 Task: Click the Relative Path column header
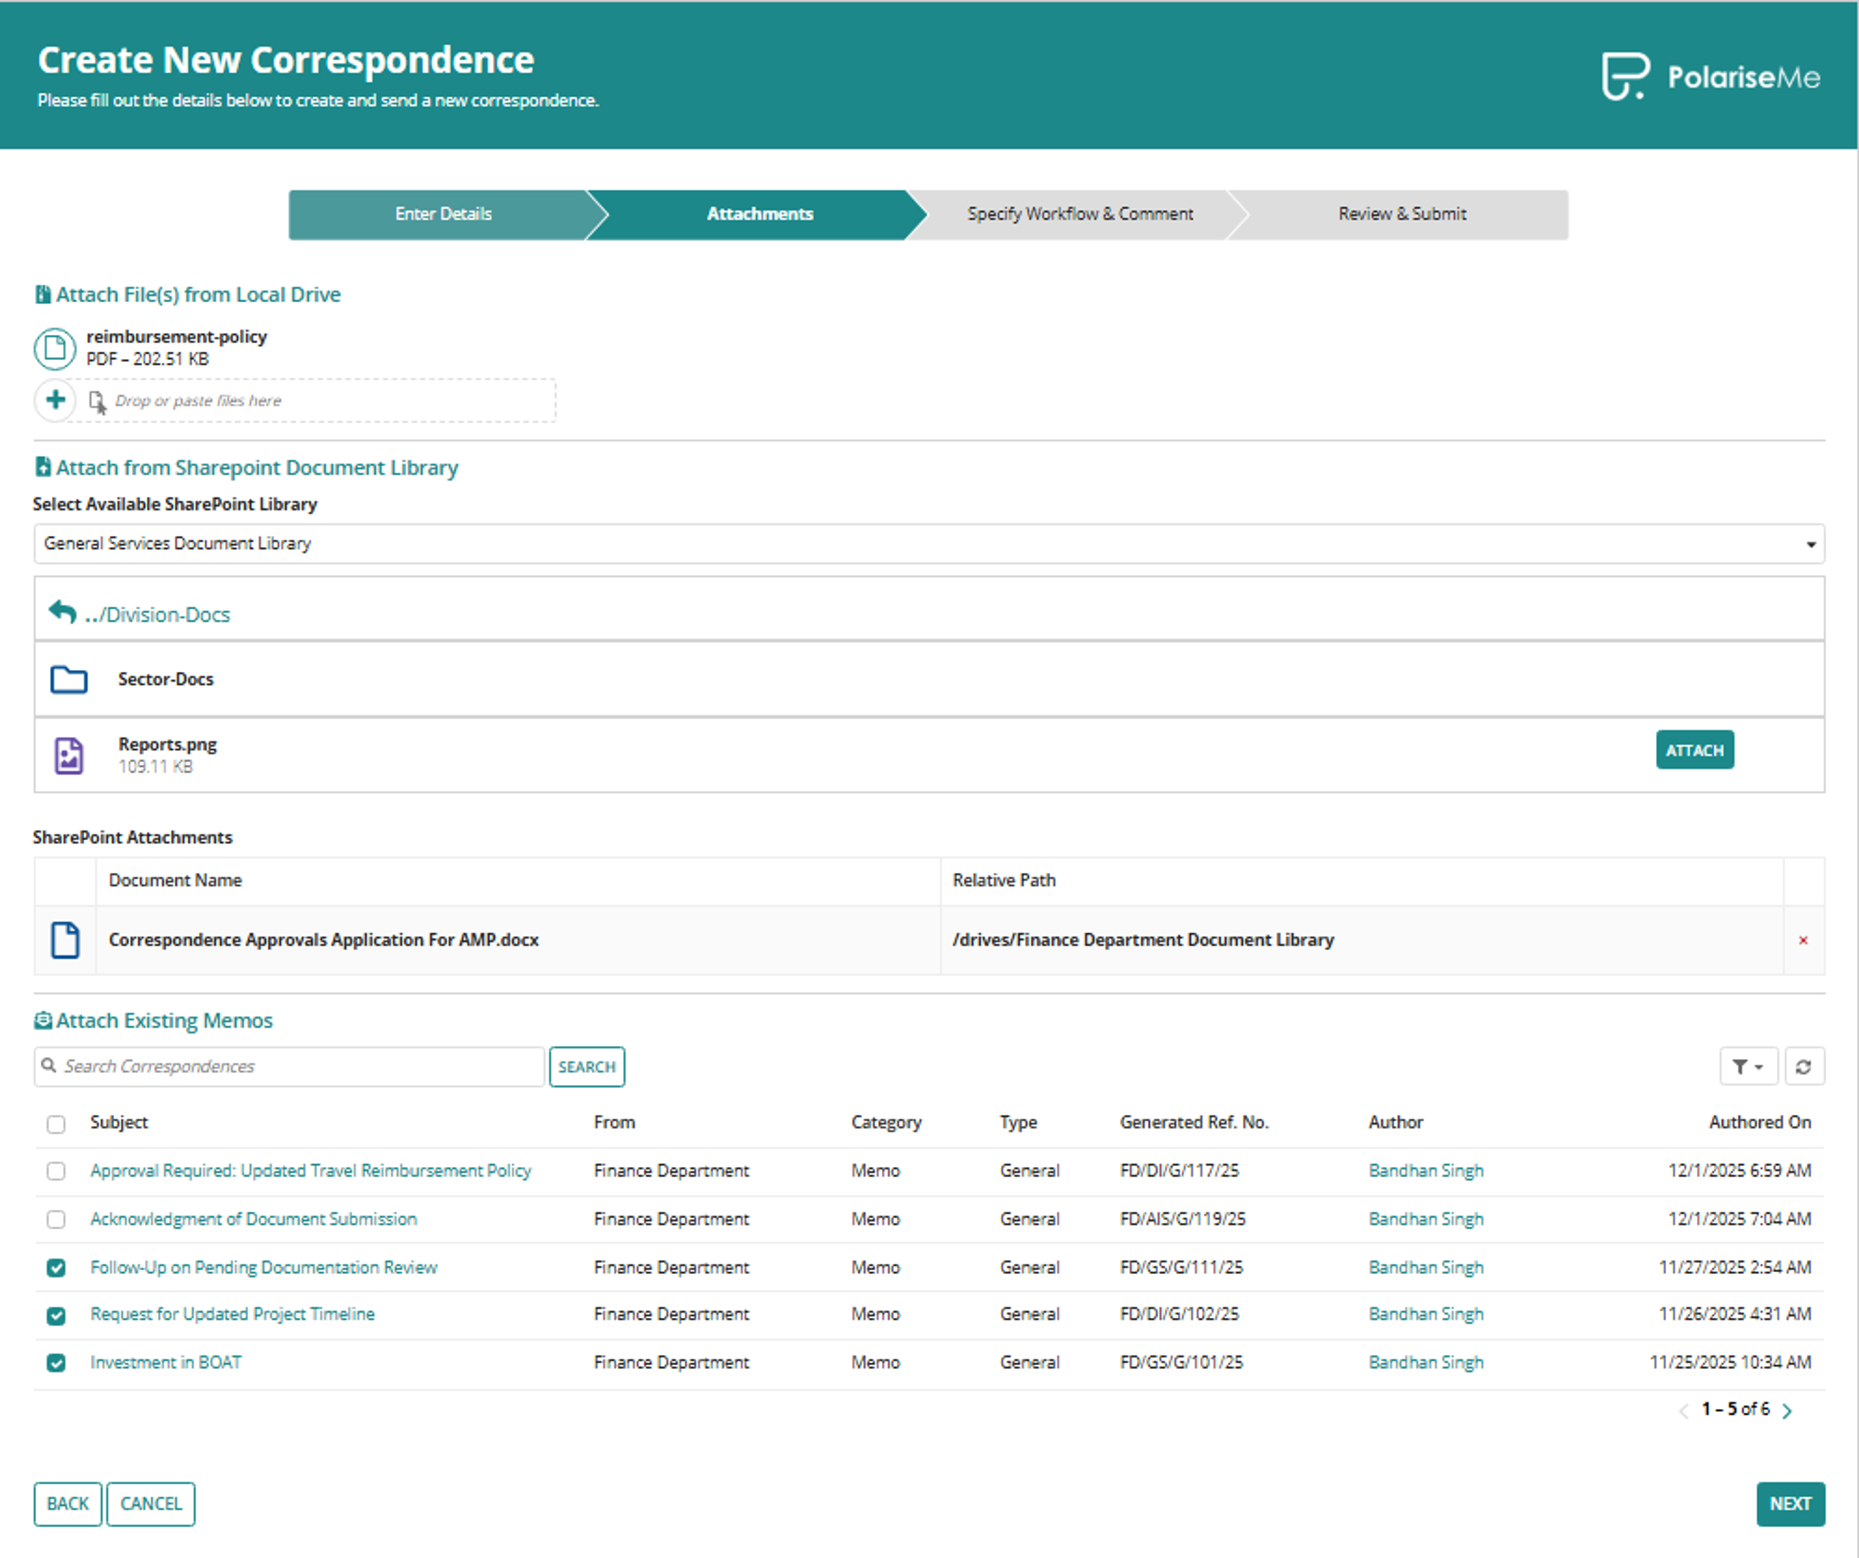click(x=1004, y=880)
